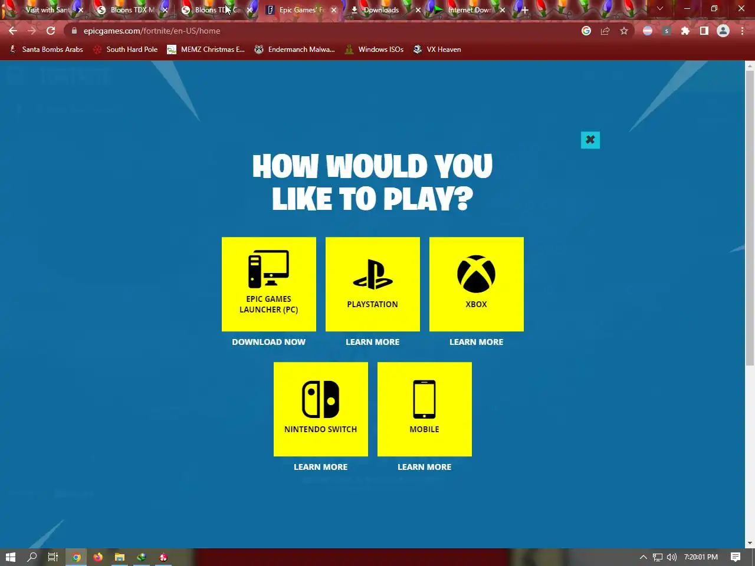The width and height of the screenshot is (755, 566).
Task: Close the Downloads tab
Action: coord(418,10)
